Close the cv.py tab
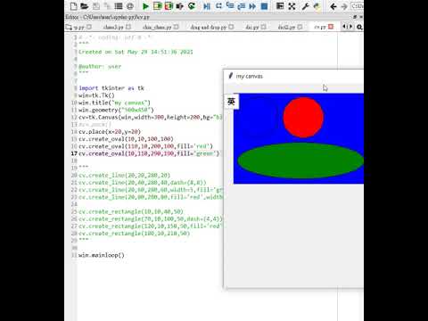This screenshot has width=428, height=321. tap(331, 27)
